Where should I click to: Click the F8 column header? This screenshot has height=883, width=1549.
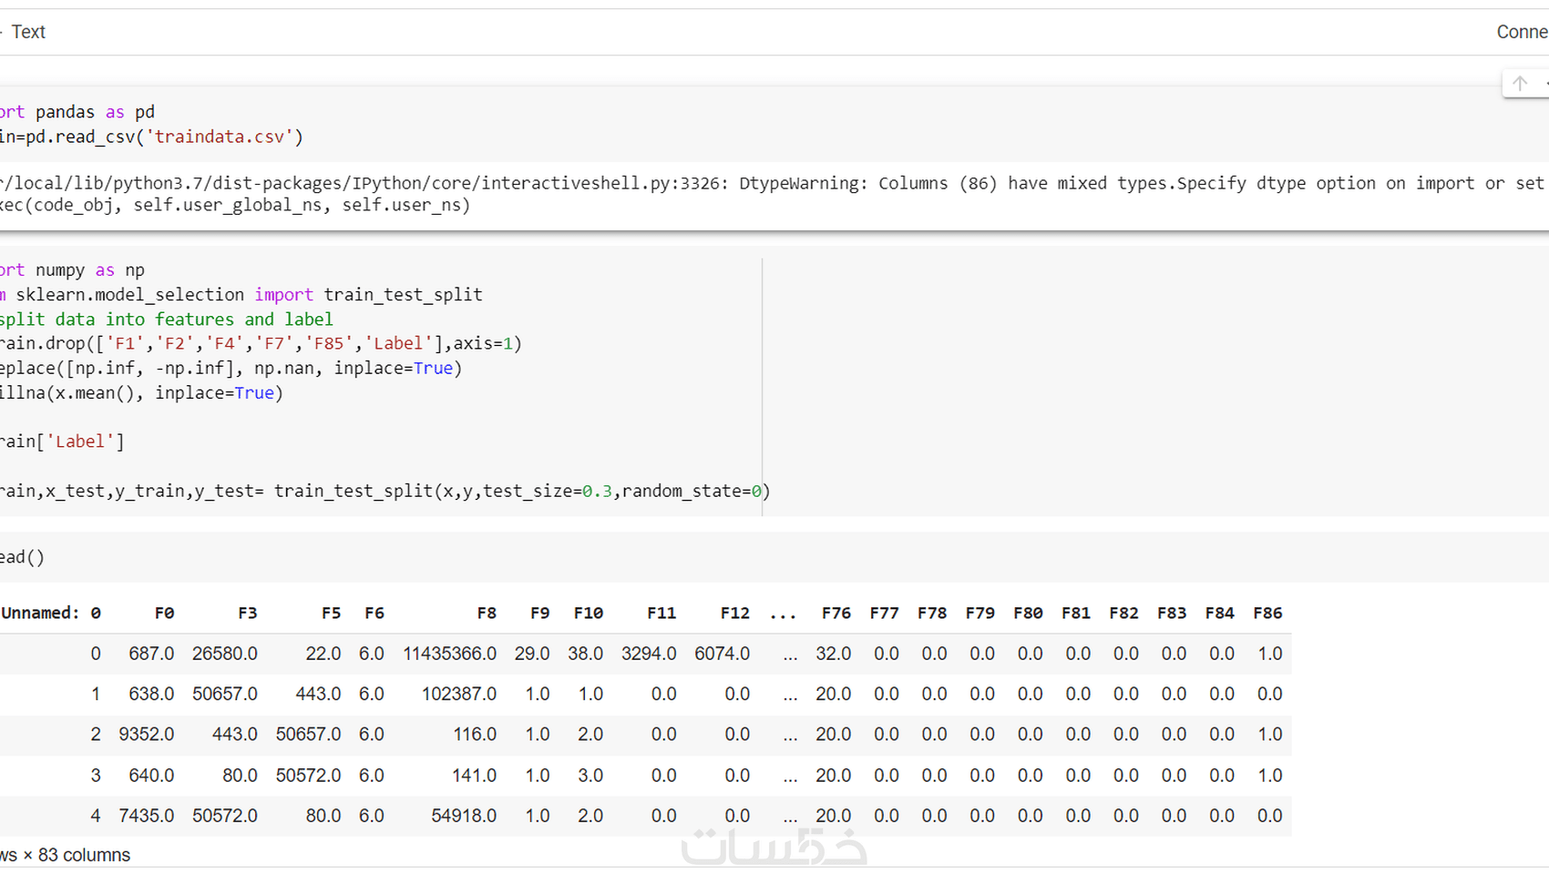pyautogui.click(x=487, y=613)
